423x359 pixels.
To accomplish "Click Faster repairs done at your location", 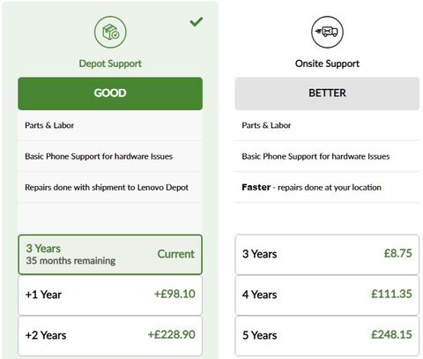I will (311, 188).
